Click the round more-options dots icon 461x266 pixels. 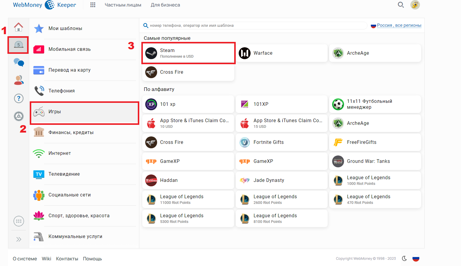click(18, 221)
